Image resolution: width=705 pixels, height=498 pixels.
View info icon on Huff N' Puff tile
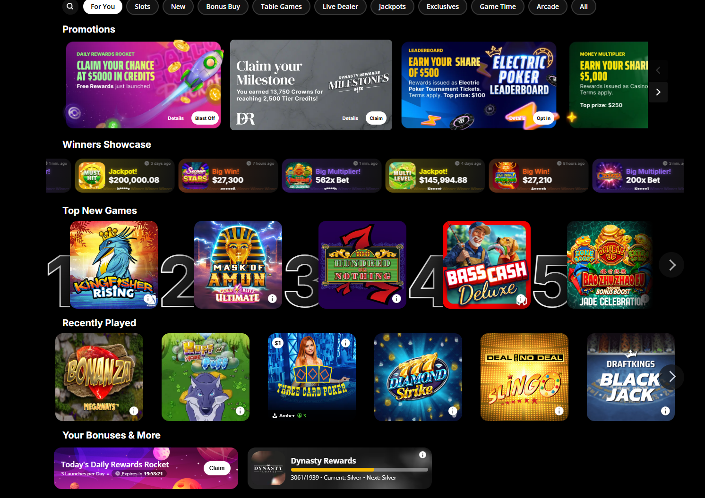click(x=240, y=411)
